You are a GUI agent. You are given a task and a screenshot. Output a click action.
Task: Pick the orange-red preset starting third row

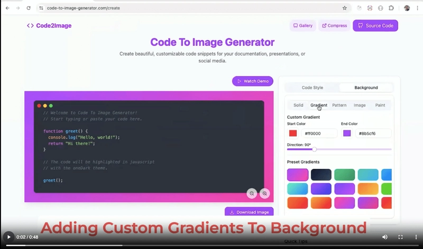[x=298, y=203]
